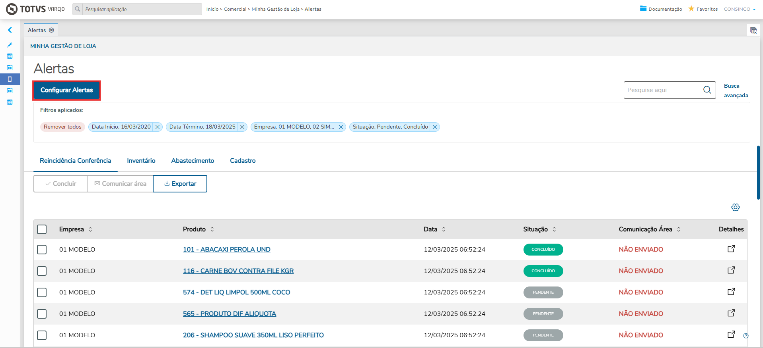Click the Comunicar área button

pos(120,184)
